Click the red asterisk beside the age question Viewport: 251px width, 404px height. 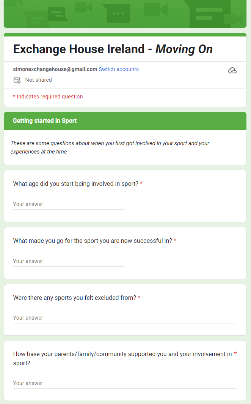[141, 184]
